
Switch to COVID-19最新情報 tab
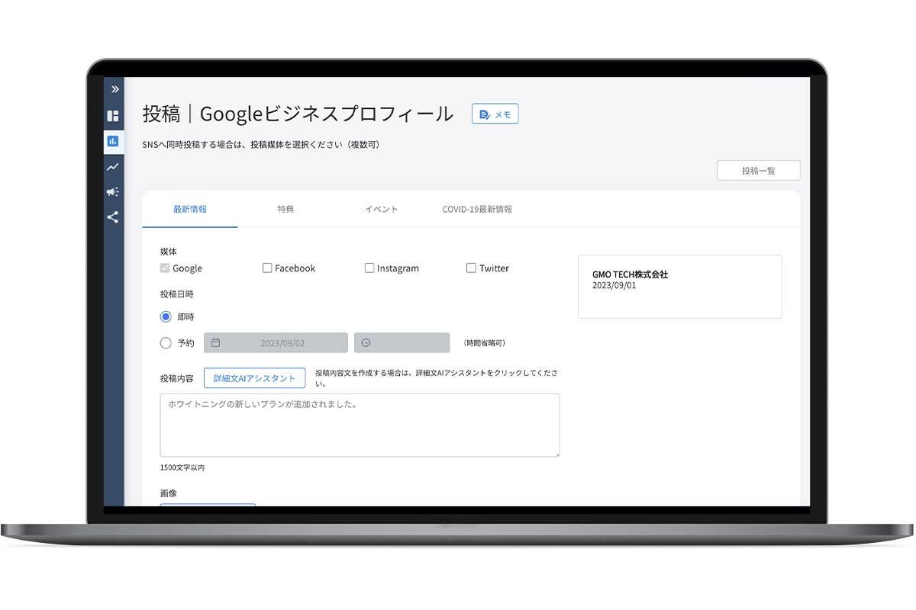477,209
